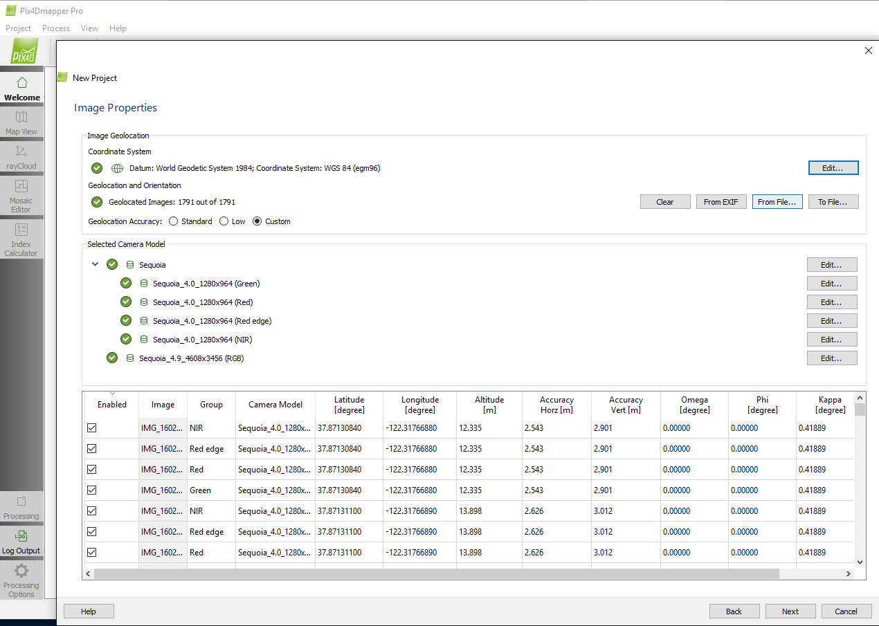Open the Mosaic Editor icon
Image resolution: width=879 pixels, height=626 pixels.
click(x=21, y=186)
